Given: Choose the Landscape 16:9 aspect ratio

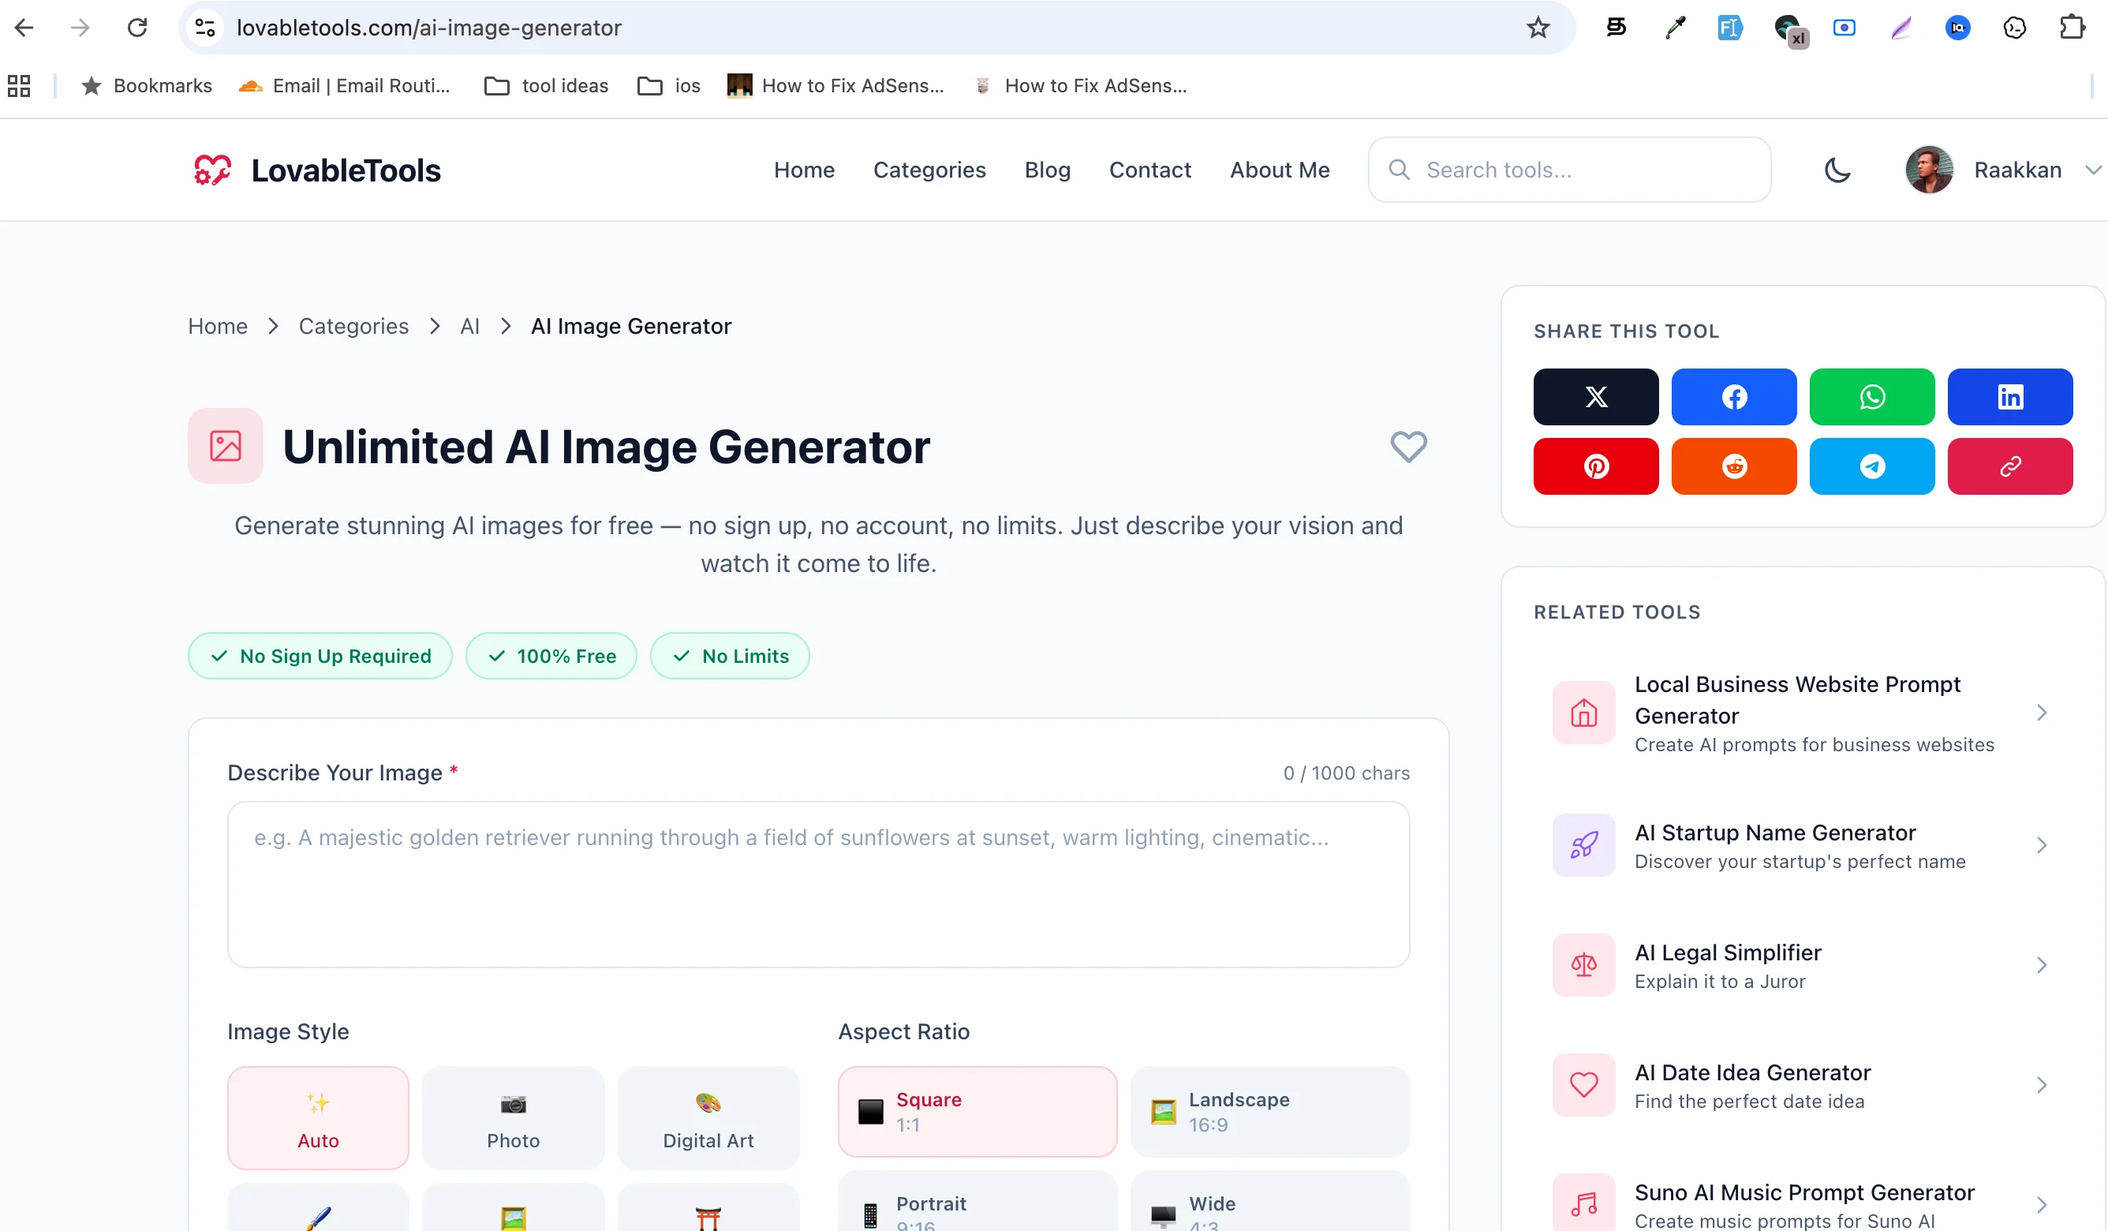Looking at the screenshot, I should coord(1269,1111).
